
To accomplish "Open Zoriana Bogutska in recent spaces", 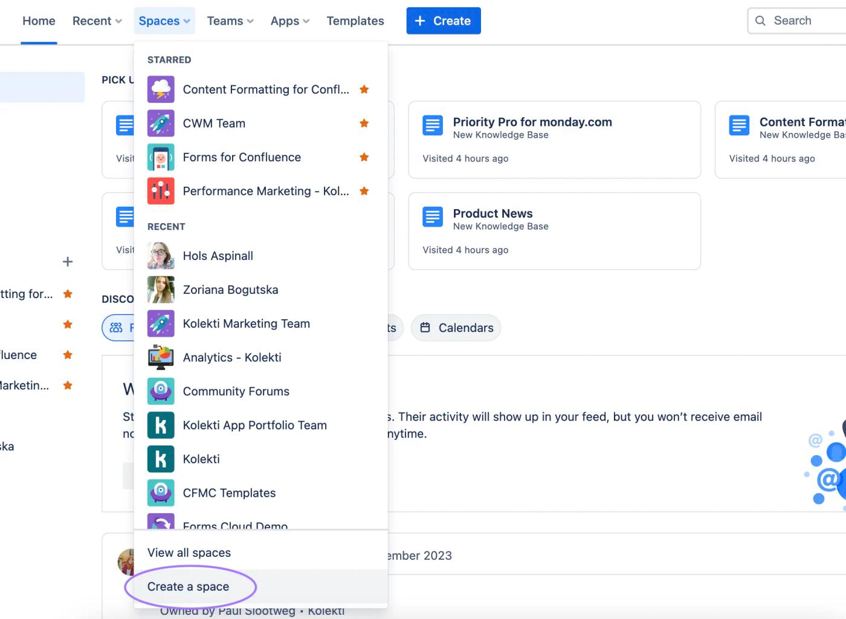I will (x=260, y=290).
